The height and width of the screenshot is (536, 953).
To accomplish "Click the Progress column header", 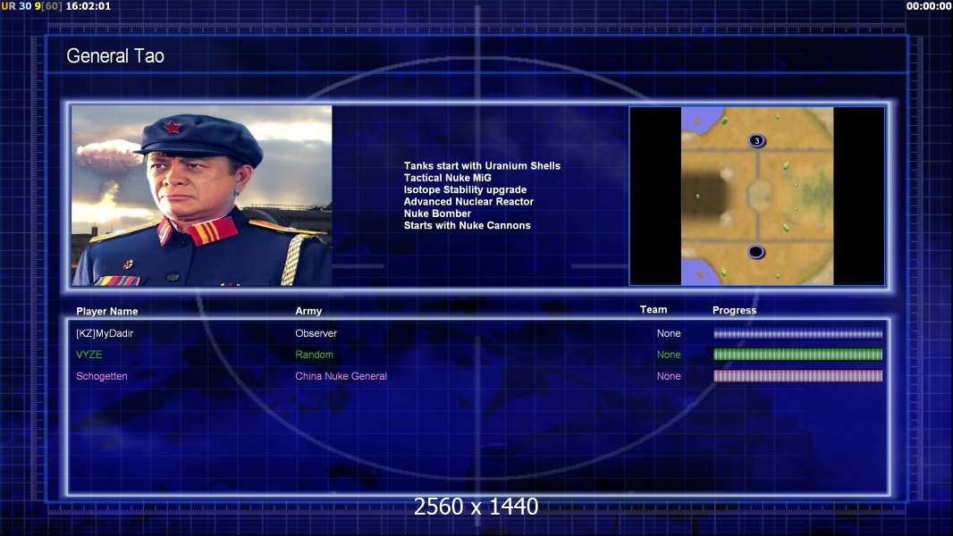I will (x=734, y=310).
